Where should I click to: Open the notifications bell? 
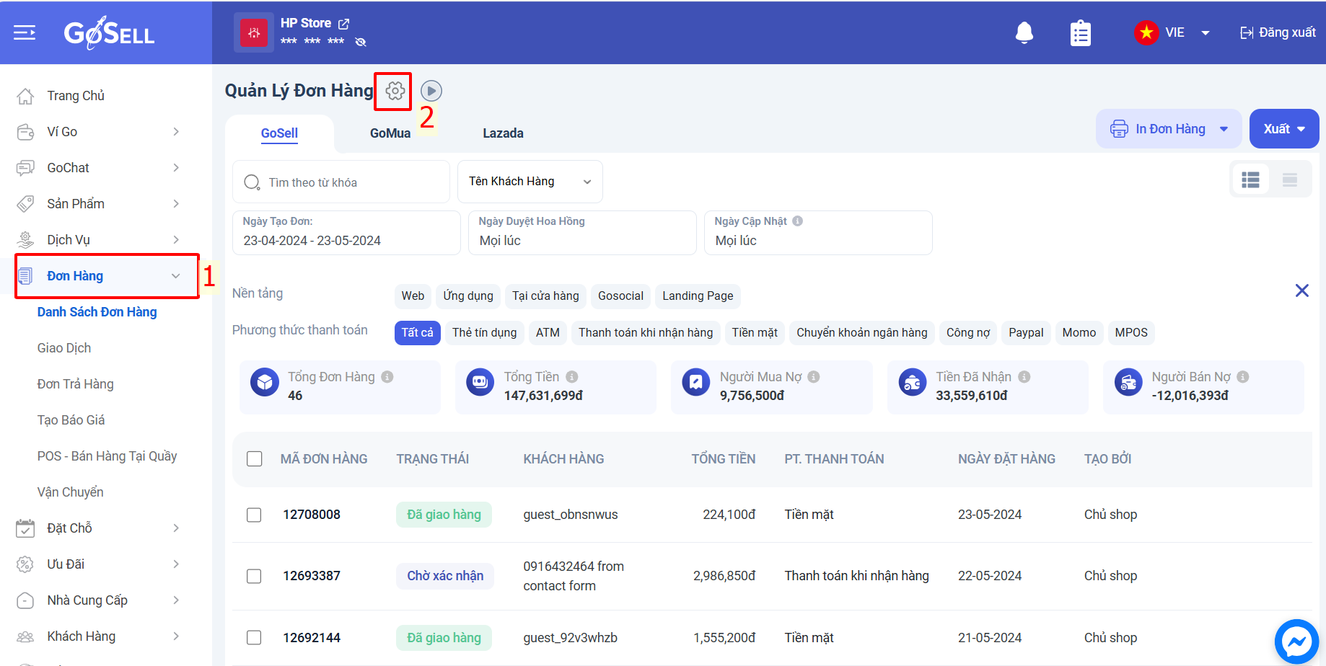[x=1024, y=32]
